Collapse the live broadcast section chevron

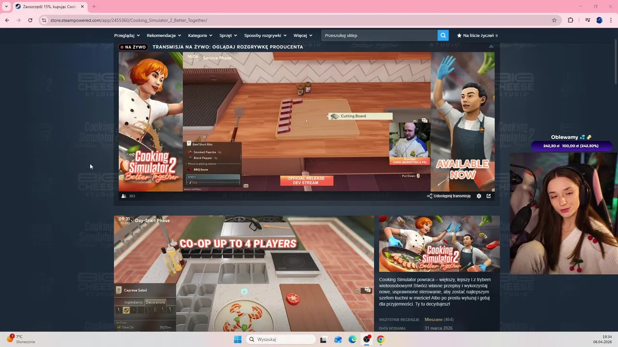tap(491, 47)
